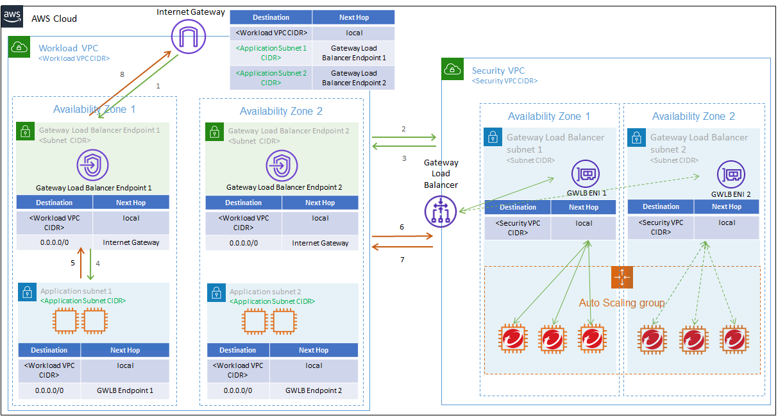Click the GWLB ENI 2 icon
The height and width of the screenshot is (418, 778).
coord(731,174)
